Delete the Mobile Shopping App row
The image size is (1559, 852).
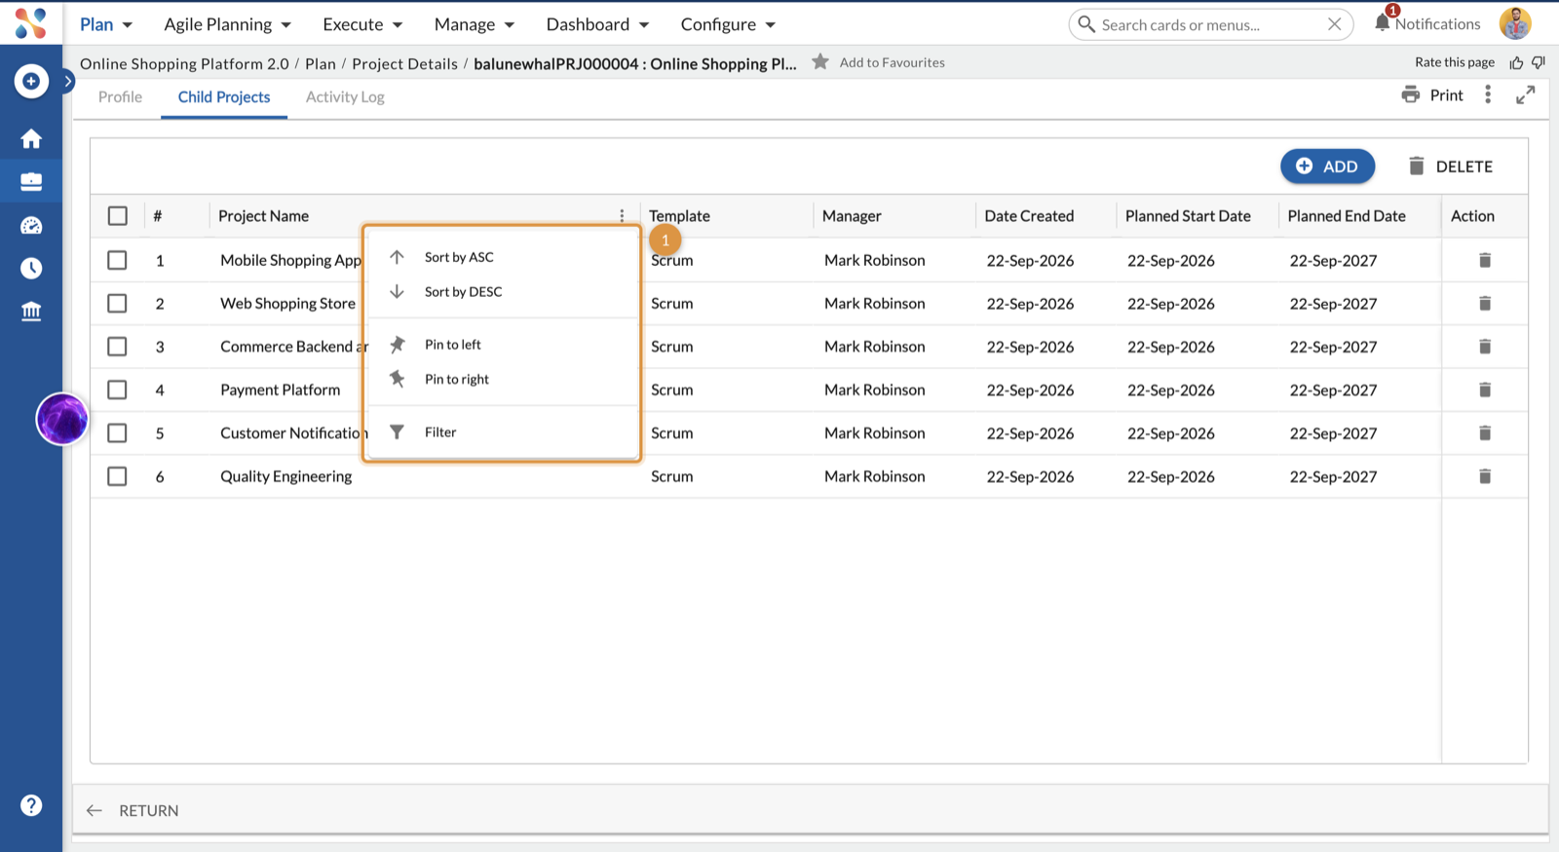click(1485, 260)
